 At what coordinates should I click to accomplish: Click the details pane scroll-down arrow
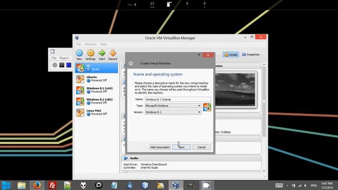click(264, 170)
